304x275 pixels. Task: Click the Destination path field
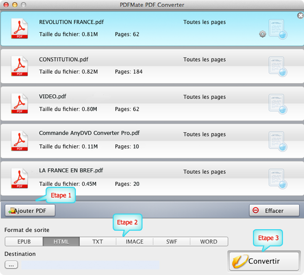[90, 265]
